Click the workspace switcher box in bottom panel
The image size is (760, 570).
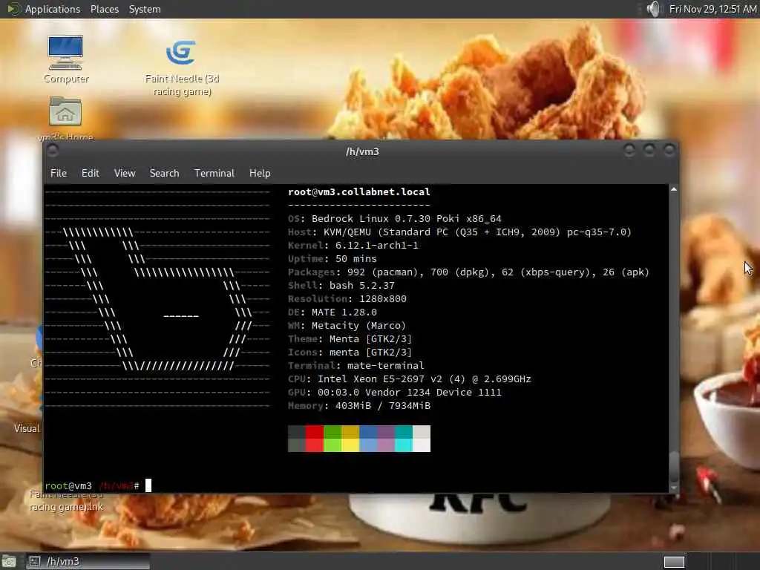coord(674,562)
